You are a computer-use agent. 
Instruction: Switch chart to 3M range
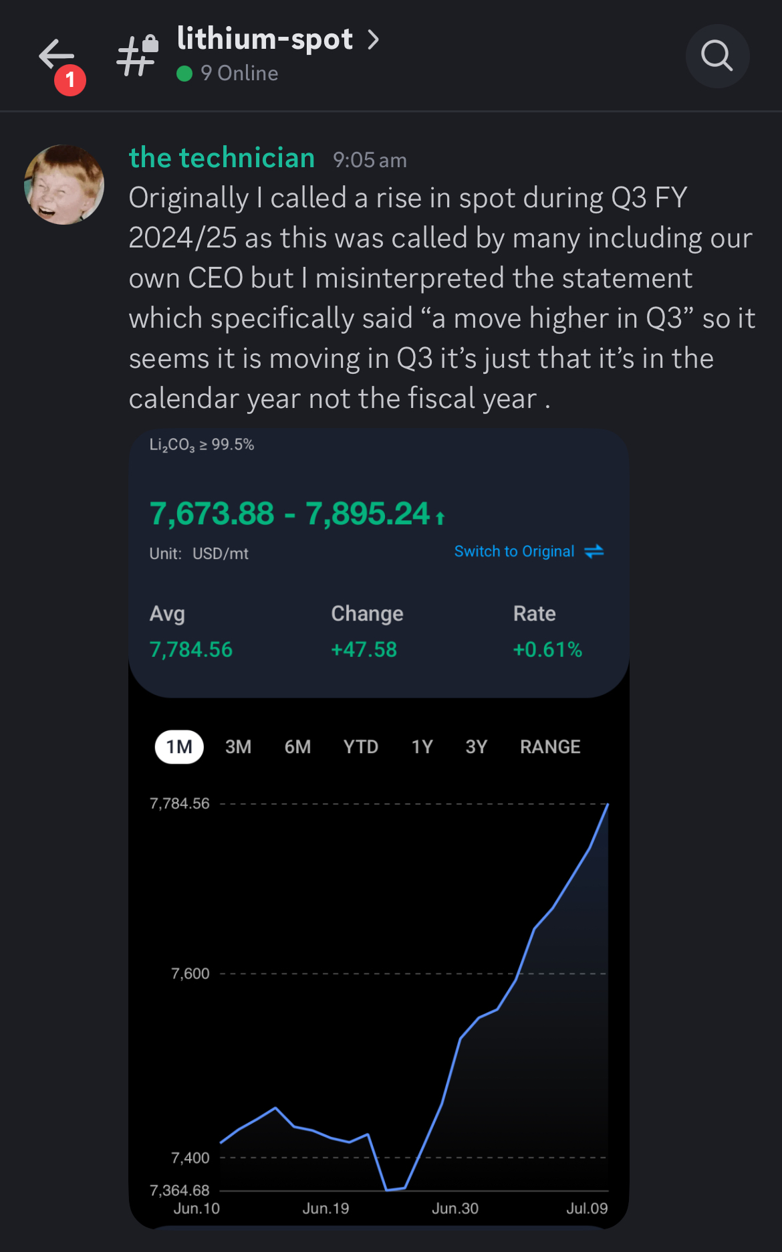238,746
